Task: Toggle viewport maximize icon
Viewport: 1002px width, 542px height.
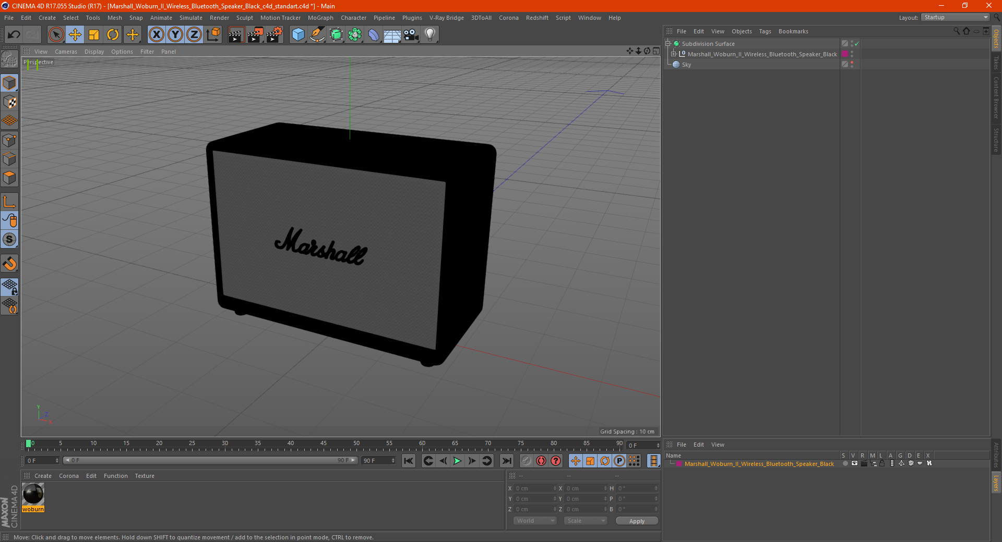Action: coord(656,51)
